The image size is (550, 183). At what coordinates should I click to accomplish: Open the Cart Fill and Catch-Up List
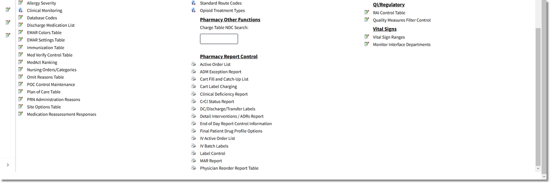(224, 79)
